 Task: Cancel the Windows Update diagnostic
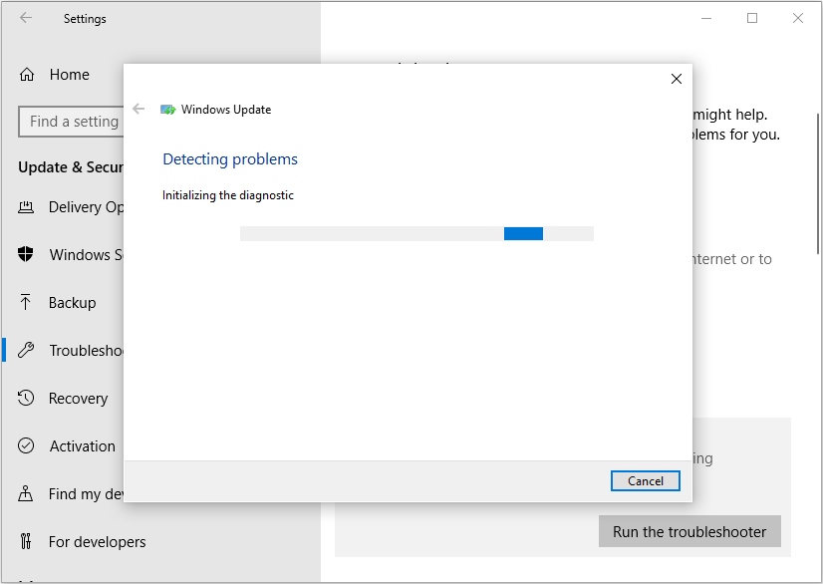[x=645, y=481]
